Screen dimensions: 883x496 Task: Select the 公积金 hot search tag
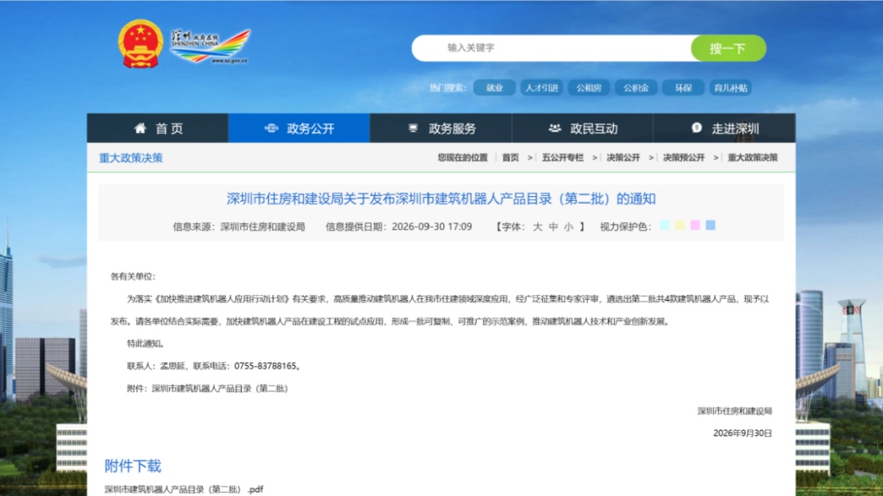click(636, 87)
